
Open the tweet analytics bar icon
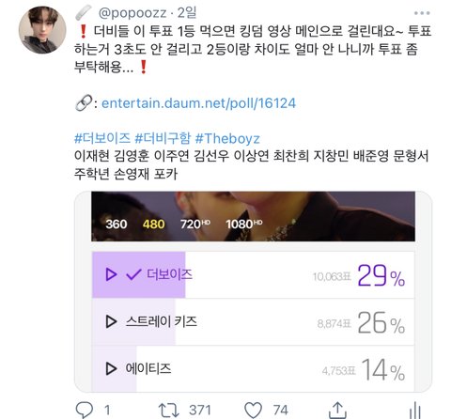415,411
